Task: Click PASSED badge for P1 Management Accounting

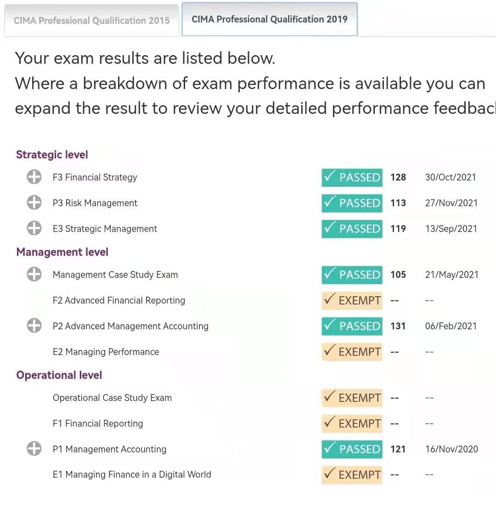Action: 352,449
